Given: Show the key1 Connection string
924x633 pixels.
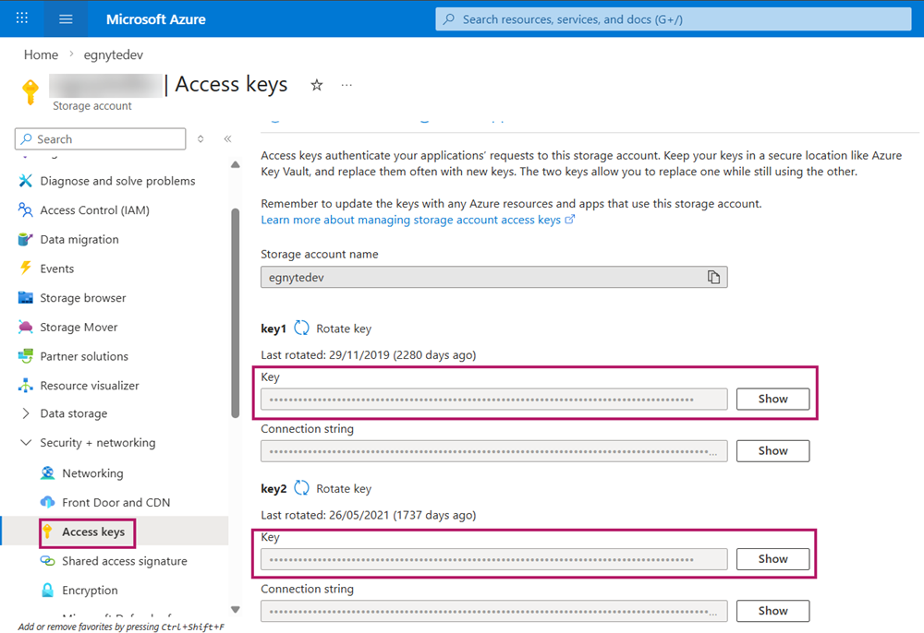Looking at the screenshot, I should (x=772, y=450).
